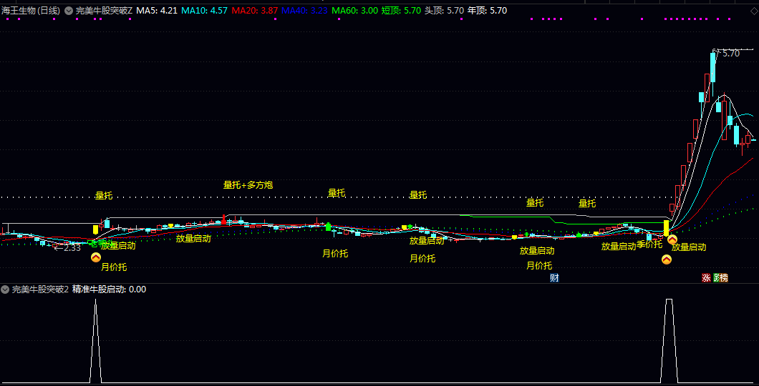Click the brown 榜 marker icon
Image resolution: width=759 pixels, height=386 pixels.
(x=723, y=277)
